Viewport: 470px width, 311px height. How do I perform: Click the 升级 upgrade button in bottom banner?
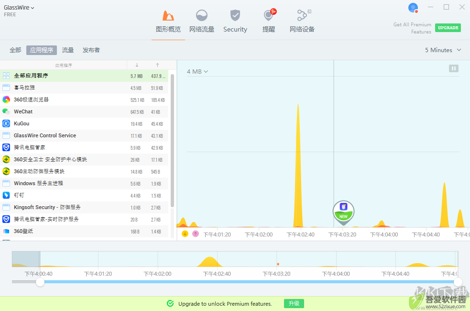pos(294,303)
